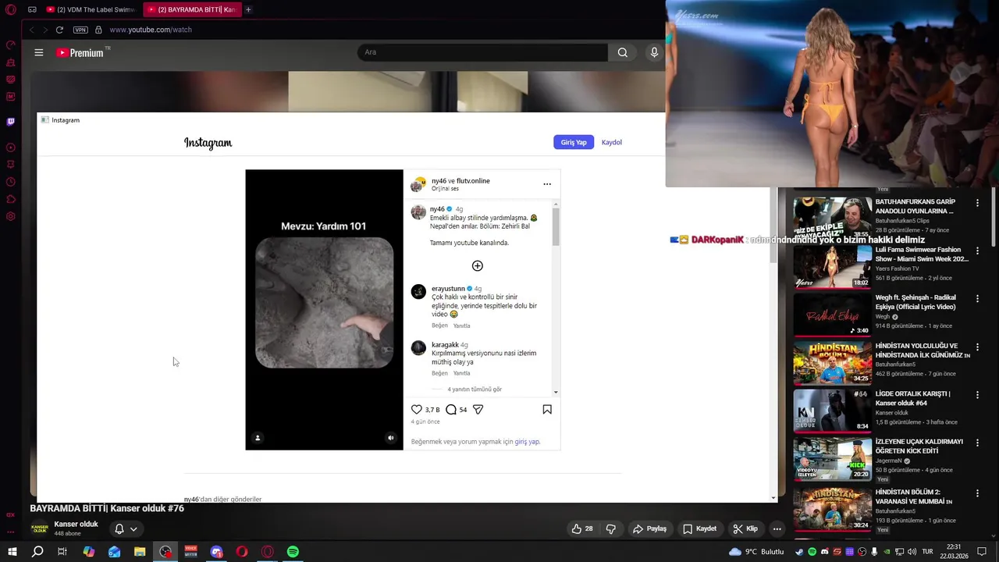The height and width of the screenshot is (562, 999).
Task: Open comments bubble showing 54
Action: point(451,409)
